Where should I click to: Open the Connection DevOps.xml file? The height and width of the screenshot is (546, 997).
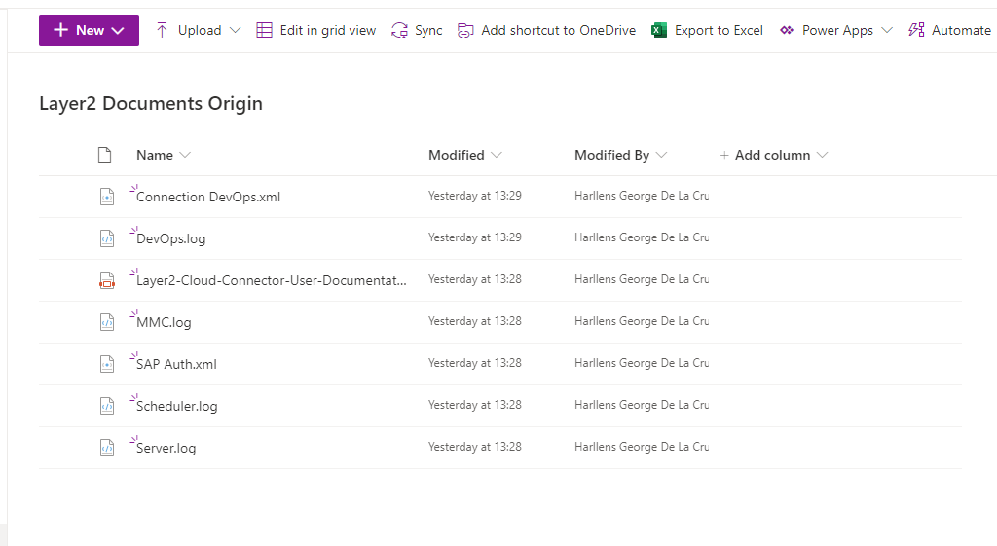(x=208, y=197)
